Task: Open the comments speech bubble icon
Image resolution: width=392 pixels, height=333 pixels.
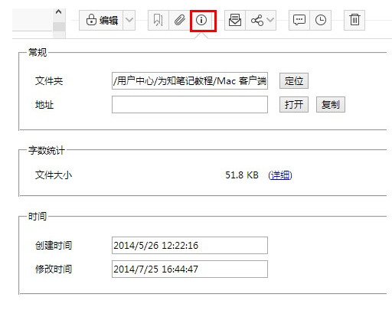Action: coord(299,20)
